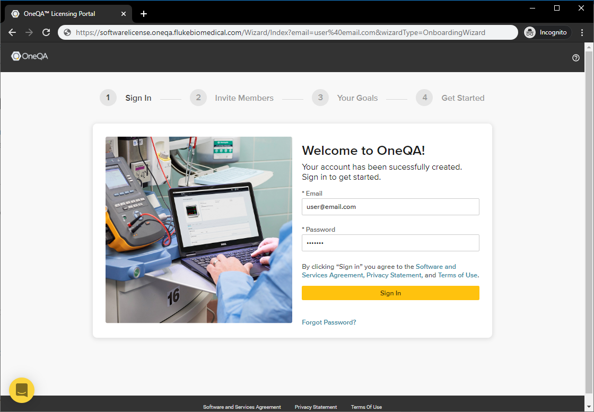Select step 3 Your Goals
Screen dimensions: 594x412
[345, 98]
